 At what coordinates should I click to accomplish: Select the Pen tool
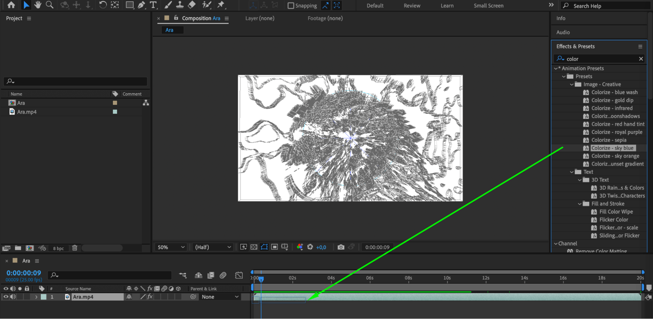click(x=141, y=5)
